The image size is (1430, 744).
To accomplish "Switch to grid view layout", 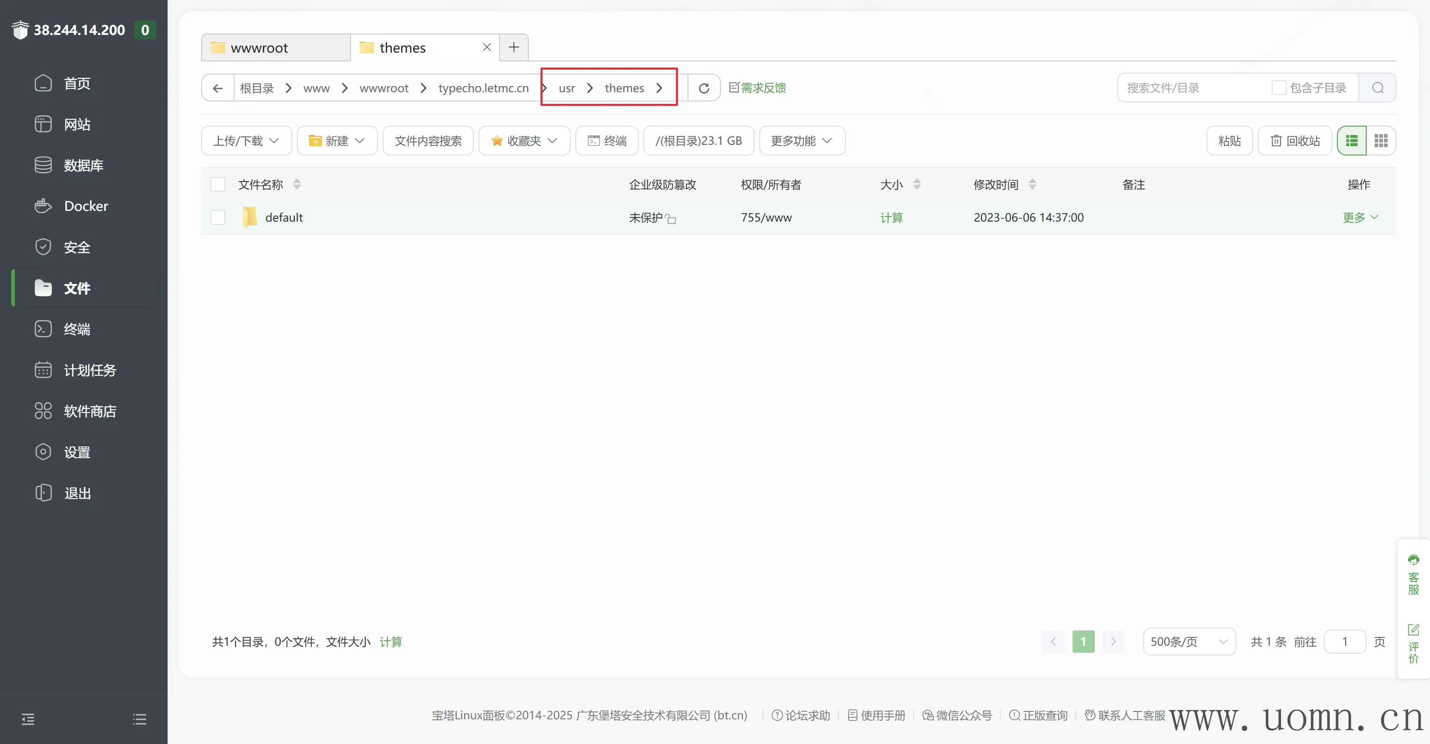I will (x=1381, y=141).
